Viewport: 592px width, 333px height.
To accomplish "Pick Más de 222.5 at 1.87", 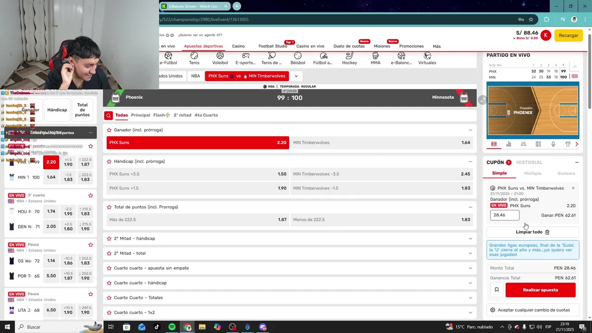I will [x=198, y=220].
